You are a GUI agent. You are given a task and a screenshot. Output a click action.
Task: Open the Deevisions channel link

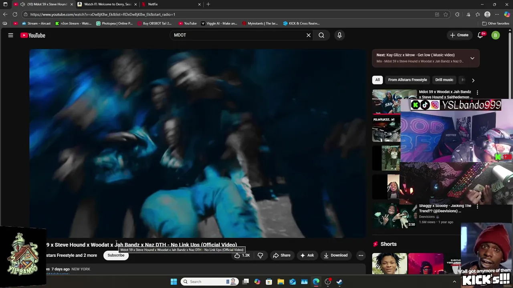click(x=427, y=217)
